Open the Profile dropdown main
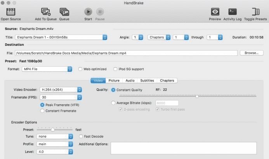Screen dimensions: 269x159 coord(55,144)
